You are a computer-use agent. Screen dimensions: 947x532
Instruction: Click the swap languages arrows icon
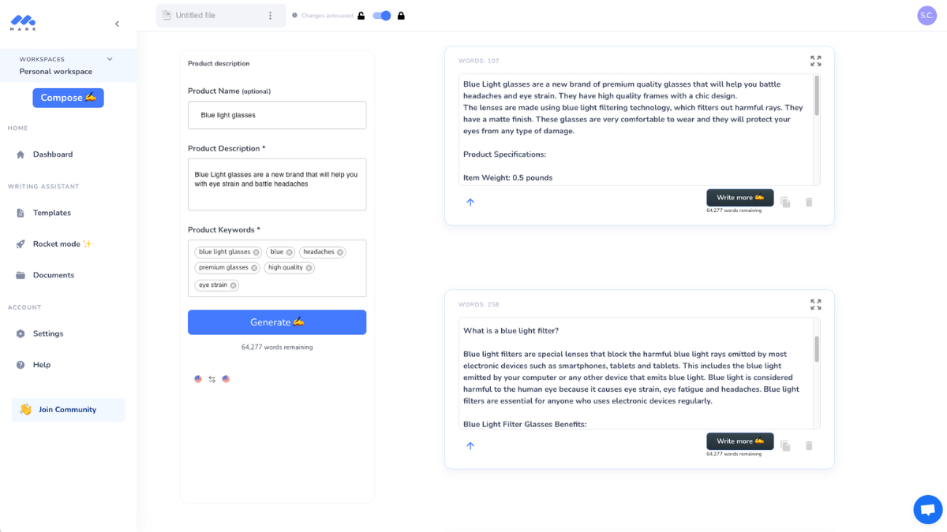tap(212, 379)
